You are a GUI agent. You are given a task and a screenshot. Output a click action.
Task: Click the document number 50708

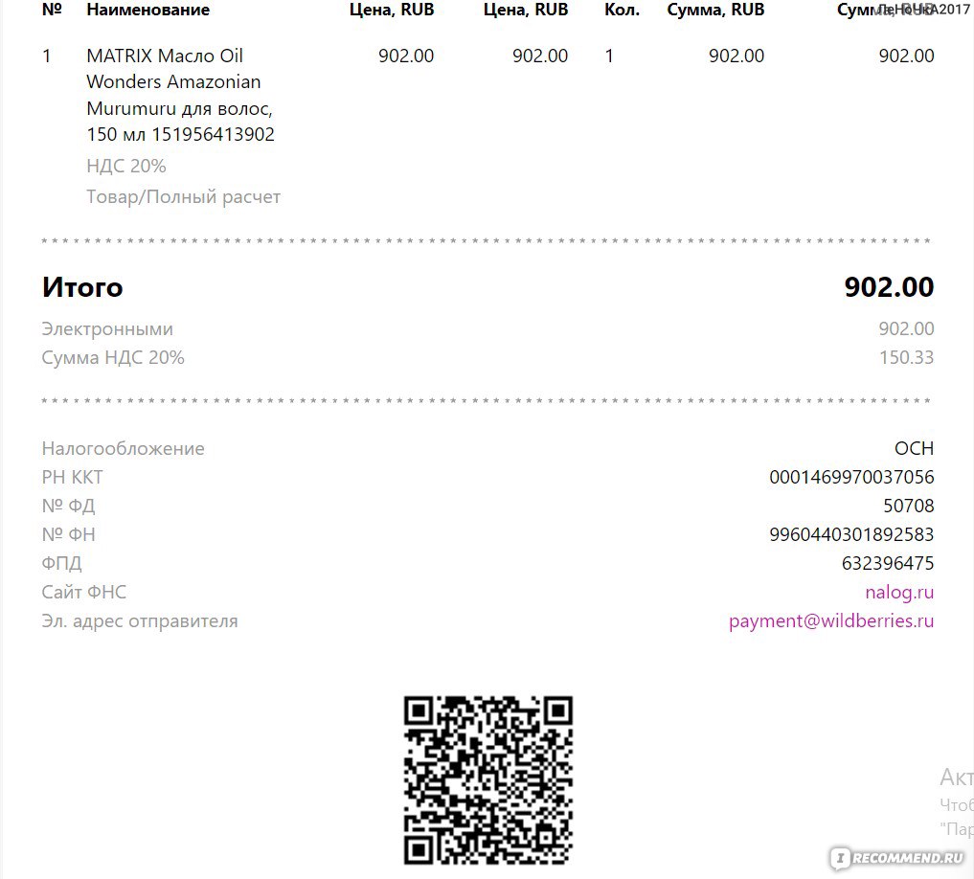click(909, 506)
